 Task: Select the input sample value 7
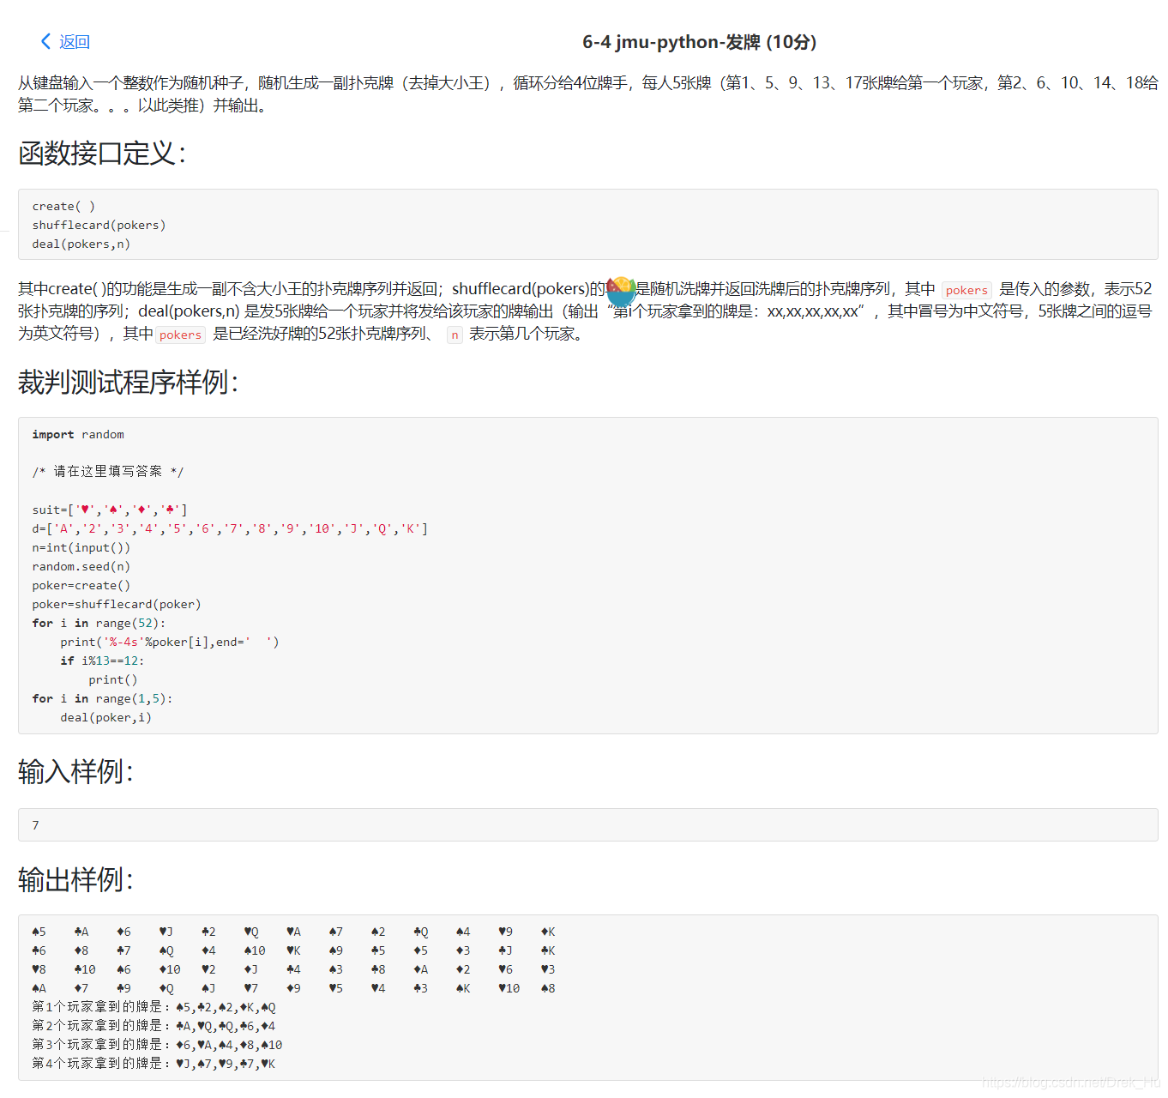[x=35, y=824]
